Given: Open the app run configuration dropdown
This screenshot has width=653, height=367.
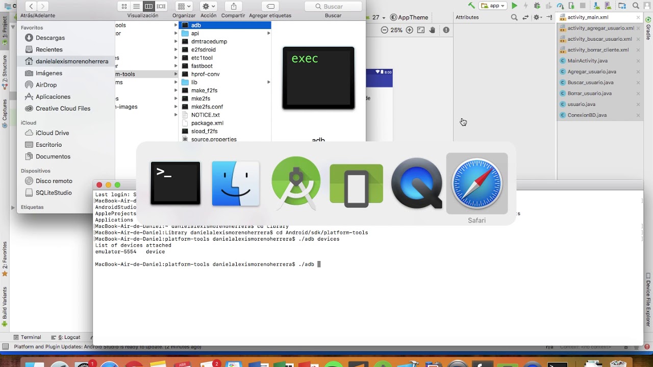Looking at the screenshot, I should pos(493,6).
